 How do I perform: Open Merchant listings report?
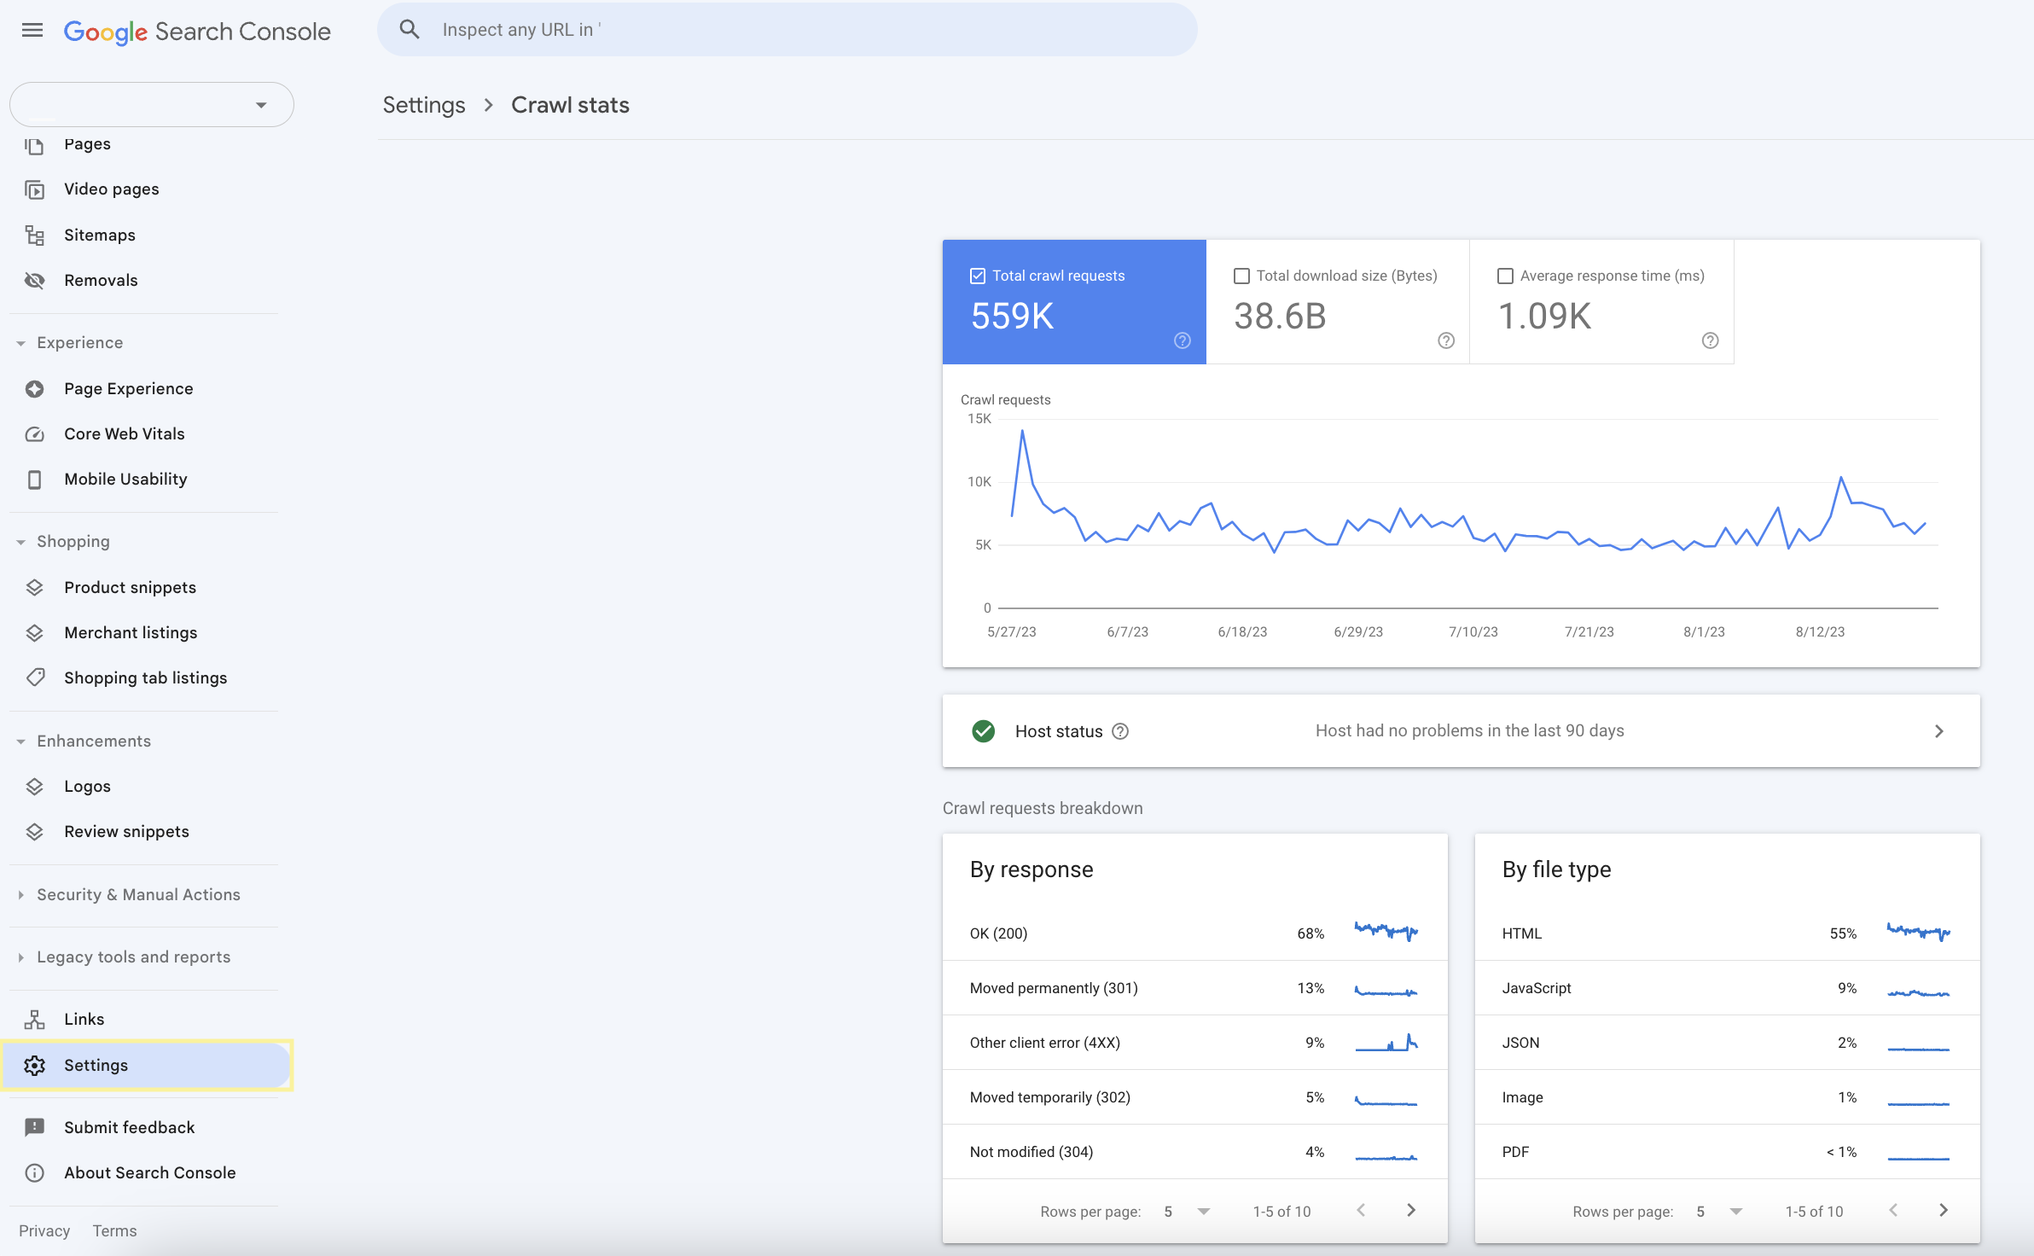[131, 632]
